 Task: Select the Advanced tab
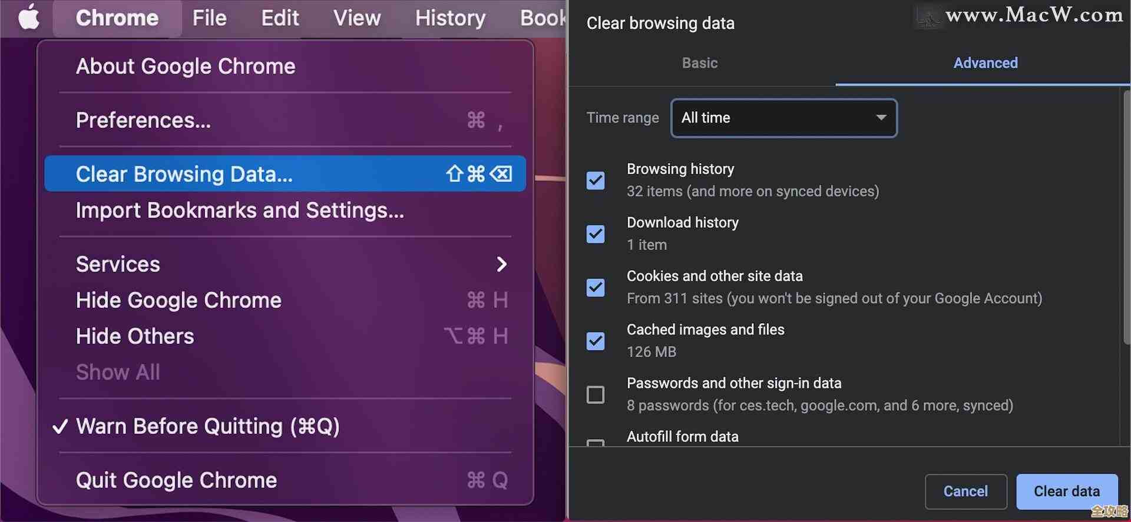pyautogui.click(x=985, y=63)
